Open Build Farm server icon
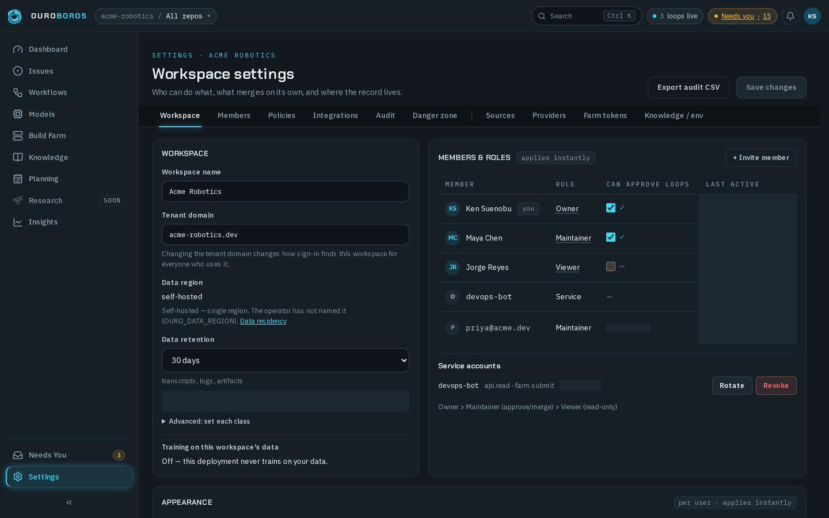The image size is (829, 518). pyautogui.click(x=18, y=136)
